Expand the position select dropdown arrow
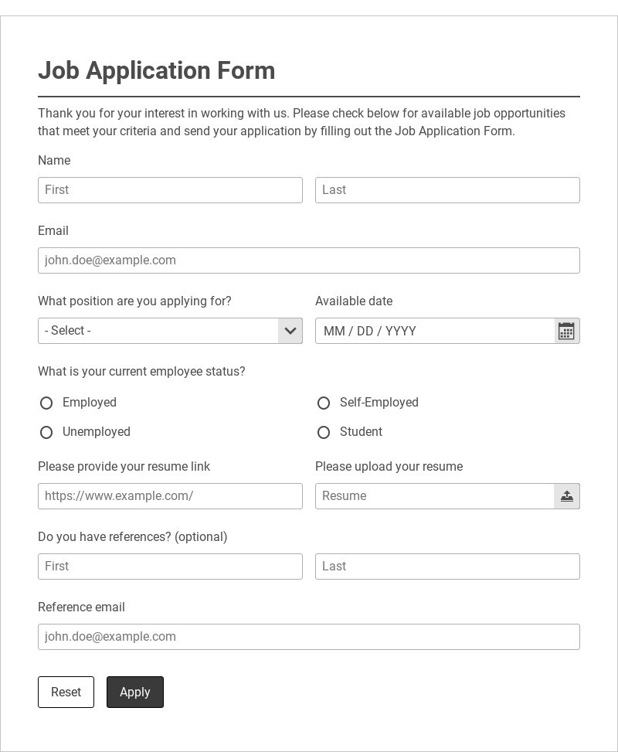 (290, 331)
